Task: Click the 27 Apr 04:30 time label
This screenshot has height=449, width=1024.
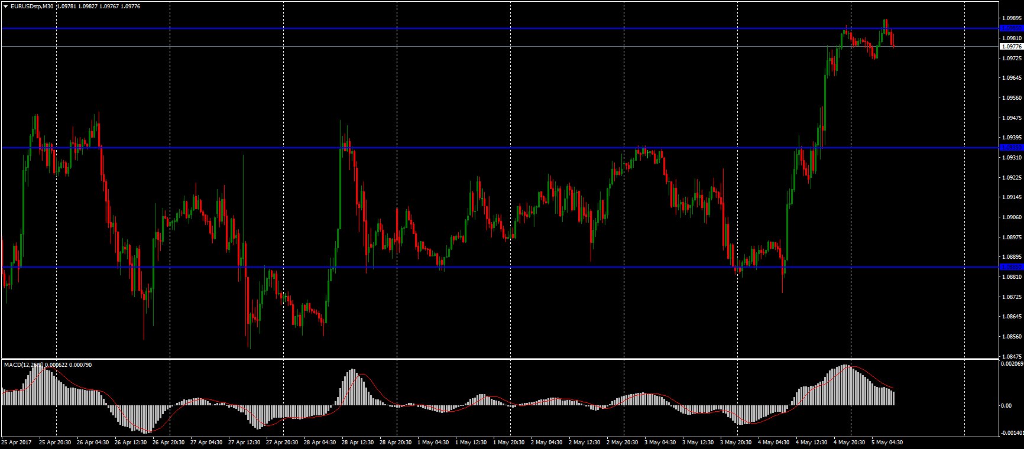Action: 206,442
